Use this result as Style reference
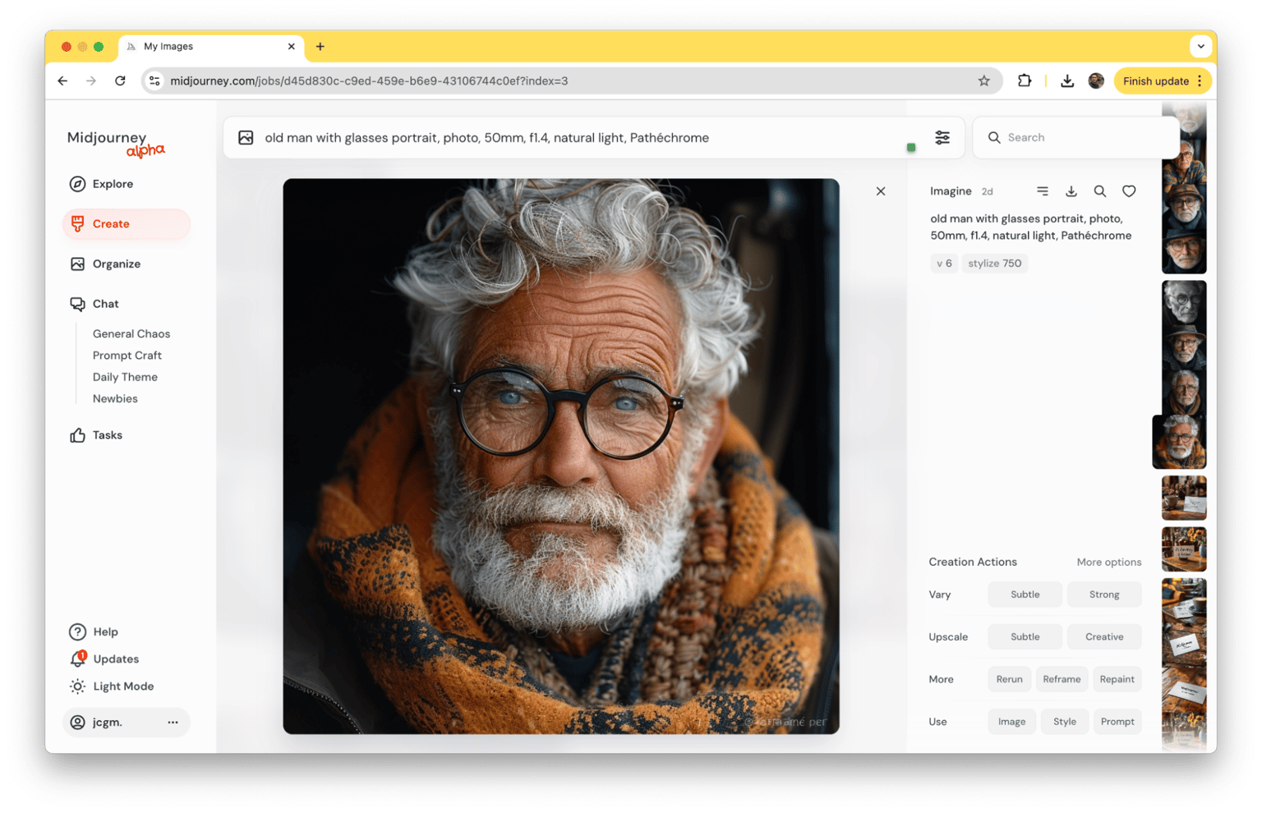Screen dimensions: 1262x813 [x=1065, y=723]
